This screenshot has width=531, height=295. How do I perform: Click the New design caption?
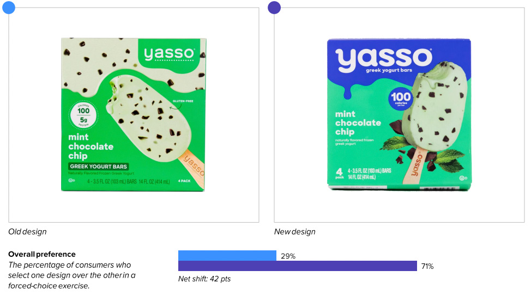click(294, 232)
